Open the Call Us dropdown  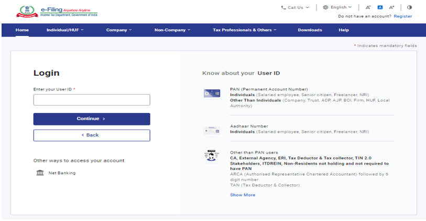tap(295, 8)
